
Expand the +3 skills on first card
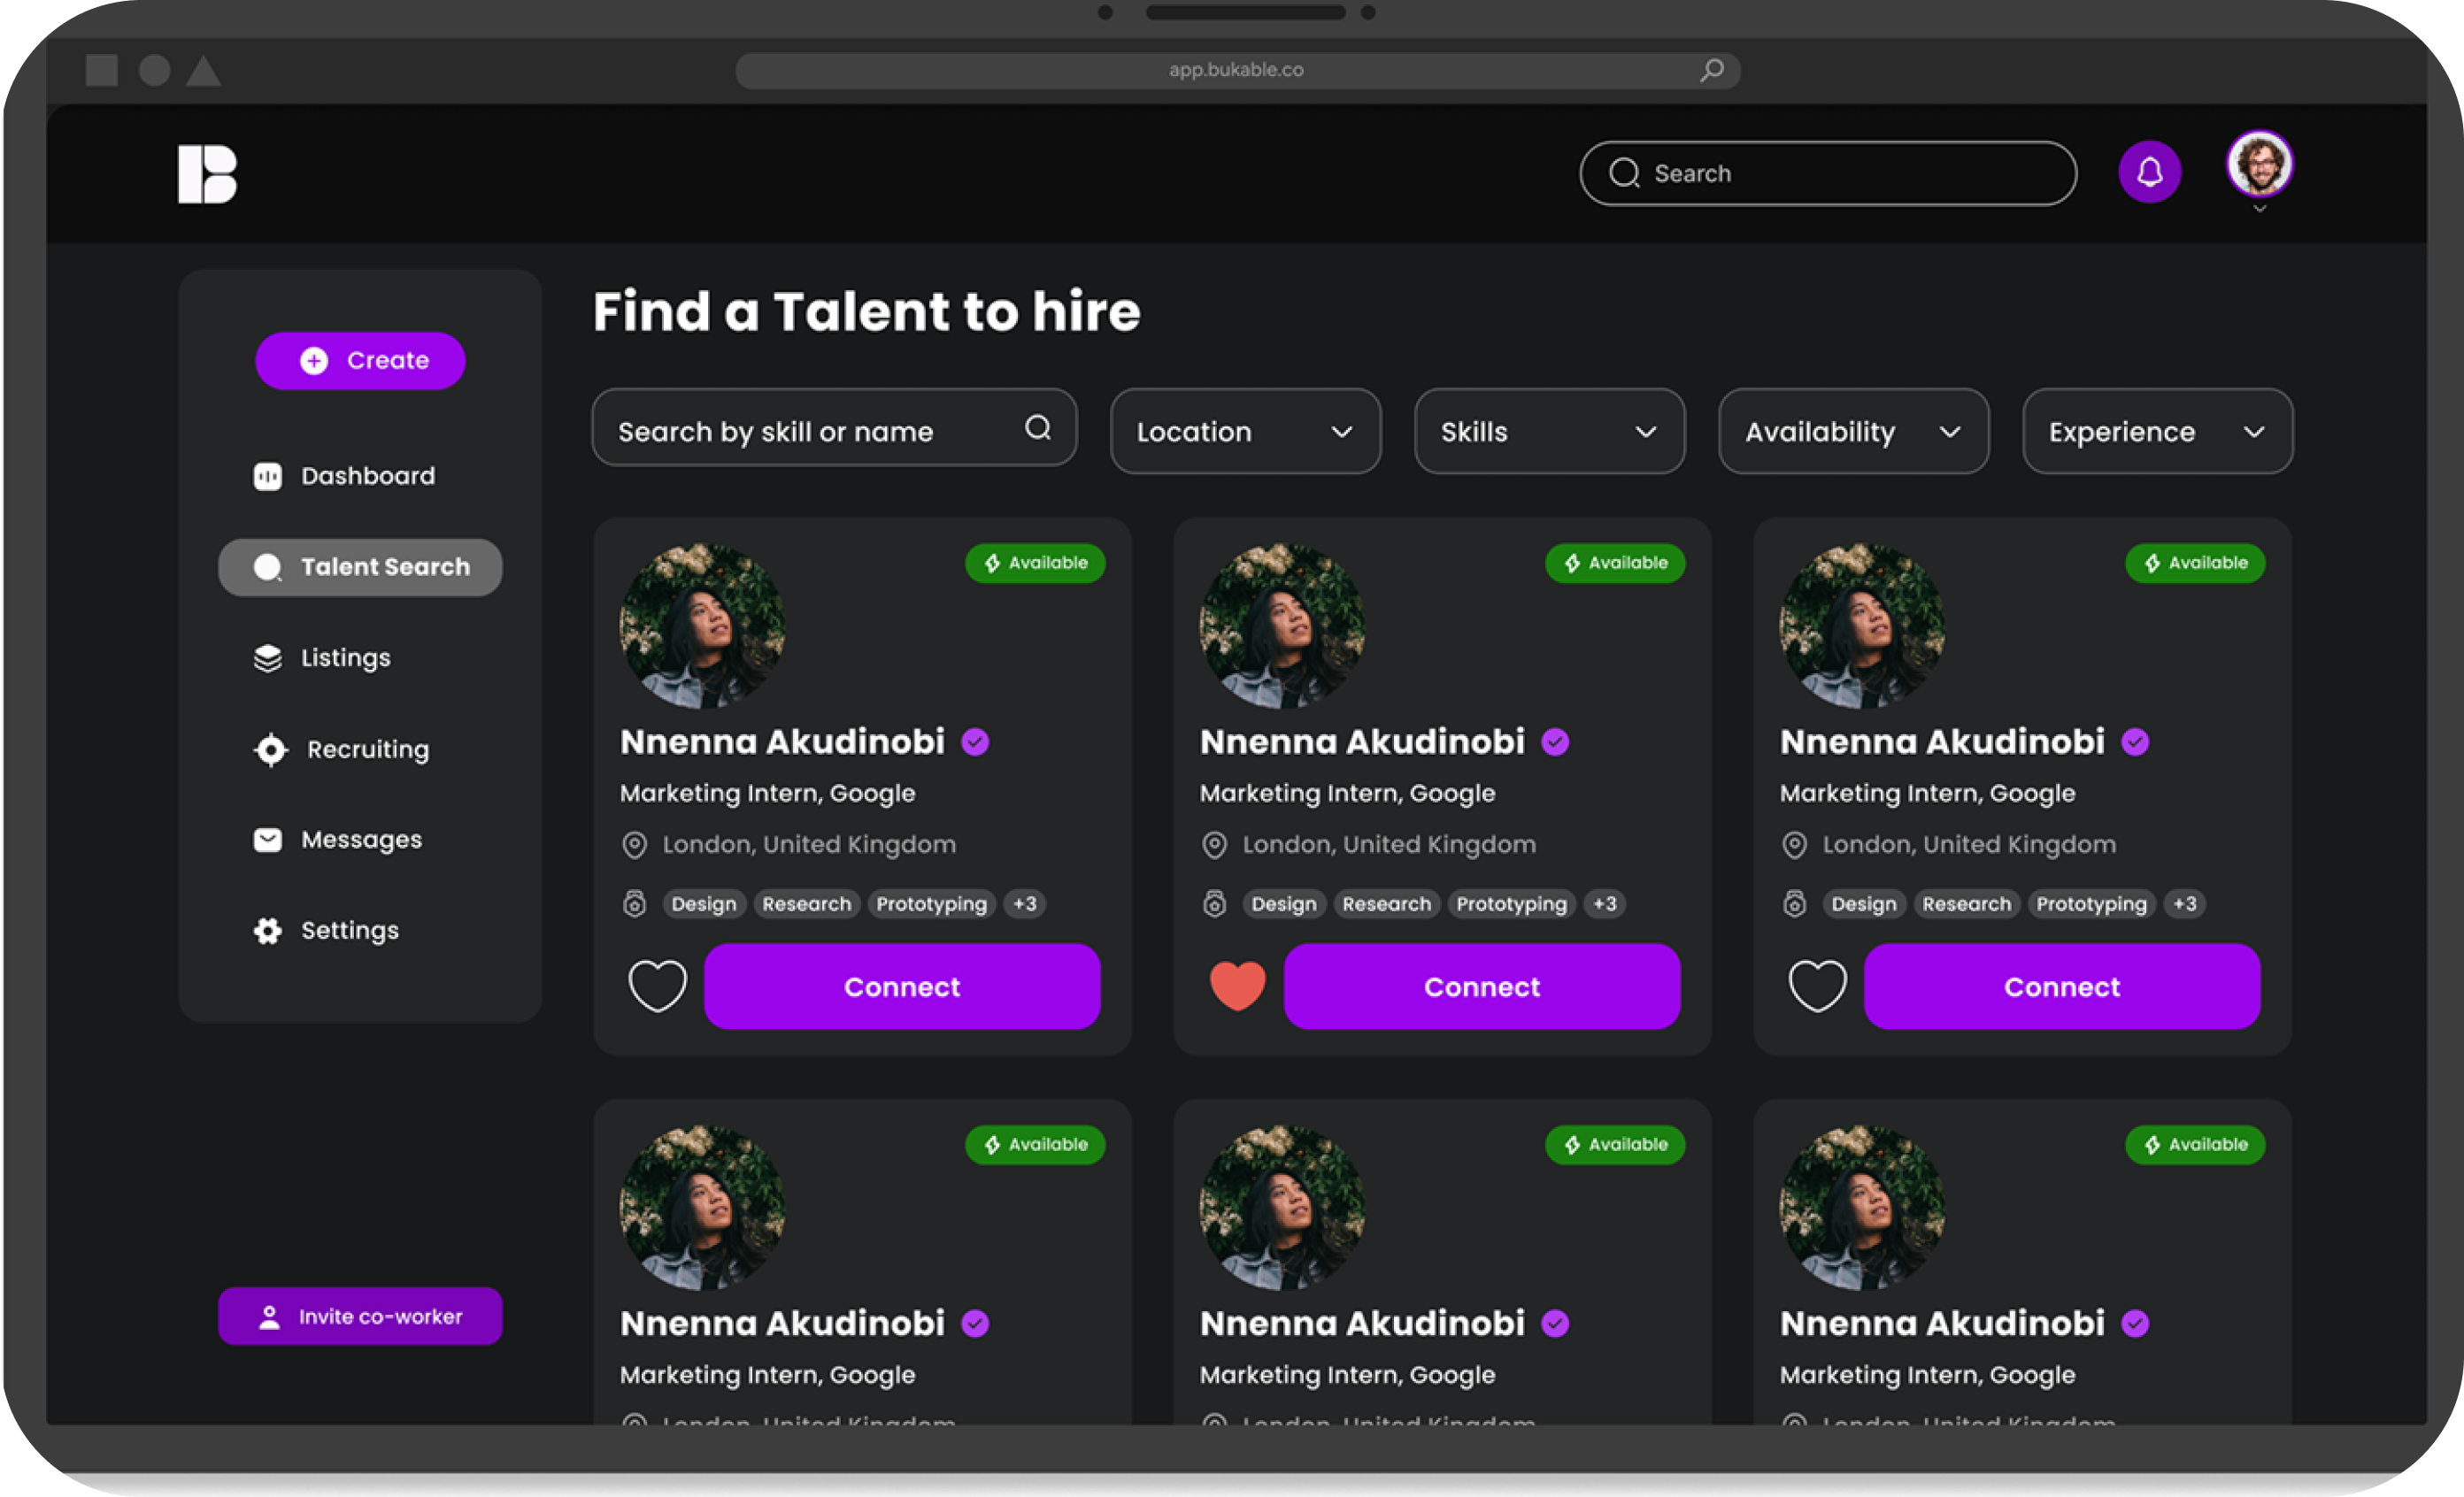(x=1025, y=904)
